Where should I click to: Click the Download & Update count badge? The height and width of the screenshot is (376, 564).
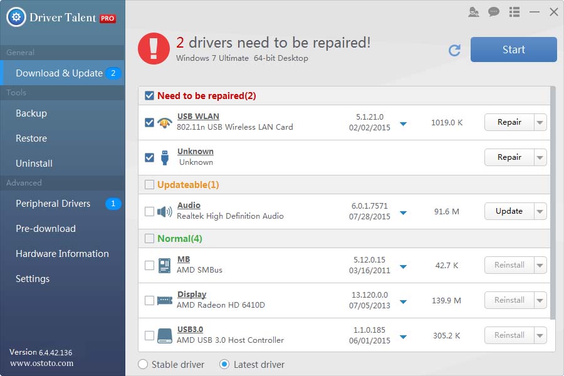coord(113,73)
